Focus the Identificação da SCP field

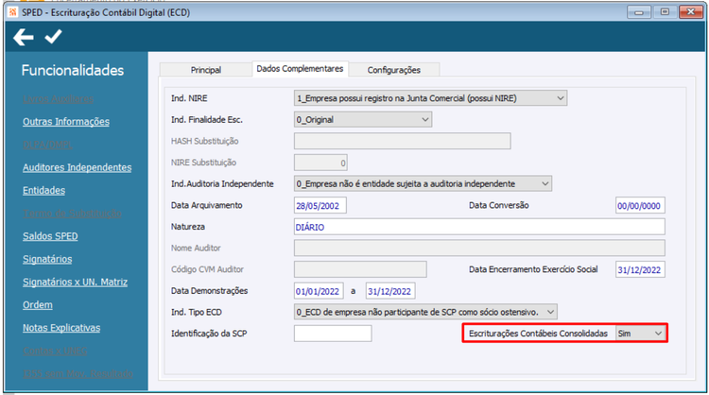333,334
